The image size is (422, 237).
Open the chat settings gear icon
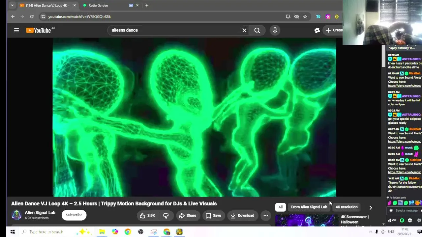410,221
